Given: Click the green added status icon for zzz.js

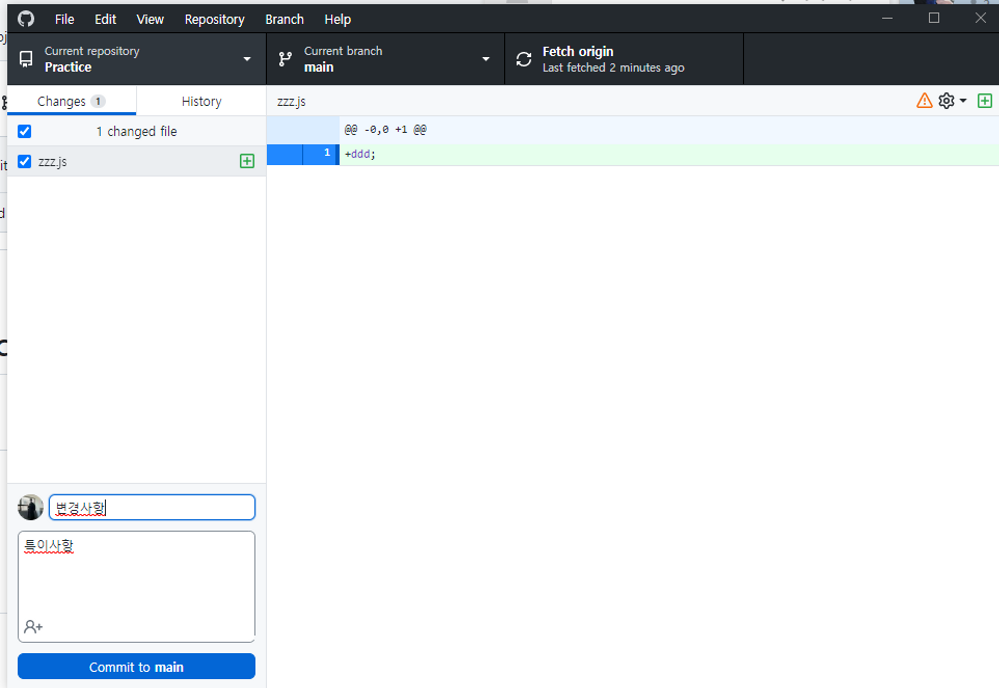Looking at the screenshot, I should [247, 161].
